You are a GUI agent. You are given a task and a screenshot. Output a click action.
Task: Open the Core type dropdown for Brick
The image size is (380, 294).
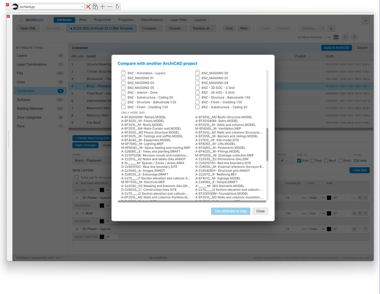(x=316, y=214)
